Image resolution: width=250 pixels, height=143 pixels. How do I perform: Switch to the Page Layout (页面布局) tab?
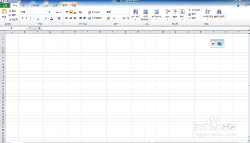pyautogui.click(x=35, y=5)
